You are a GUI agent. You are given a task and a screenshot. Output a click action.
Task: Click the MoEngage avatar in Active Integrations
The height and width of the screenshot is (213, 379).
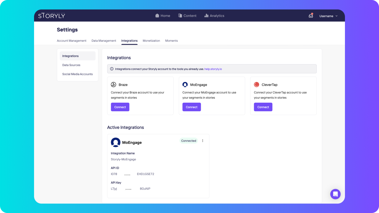pyautogui.click(x=115, y=142)
